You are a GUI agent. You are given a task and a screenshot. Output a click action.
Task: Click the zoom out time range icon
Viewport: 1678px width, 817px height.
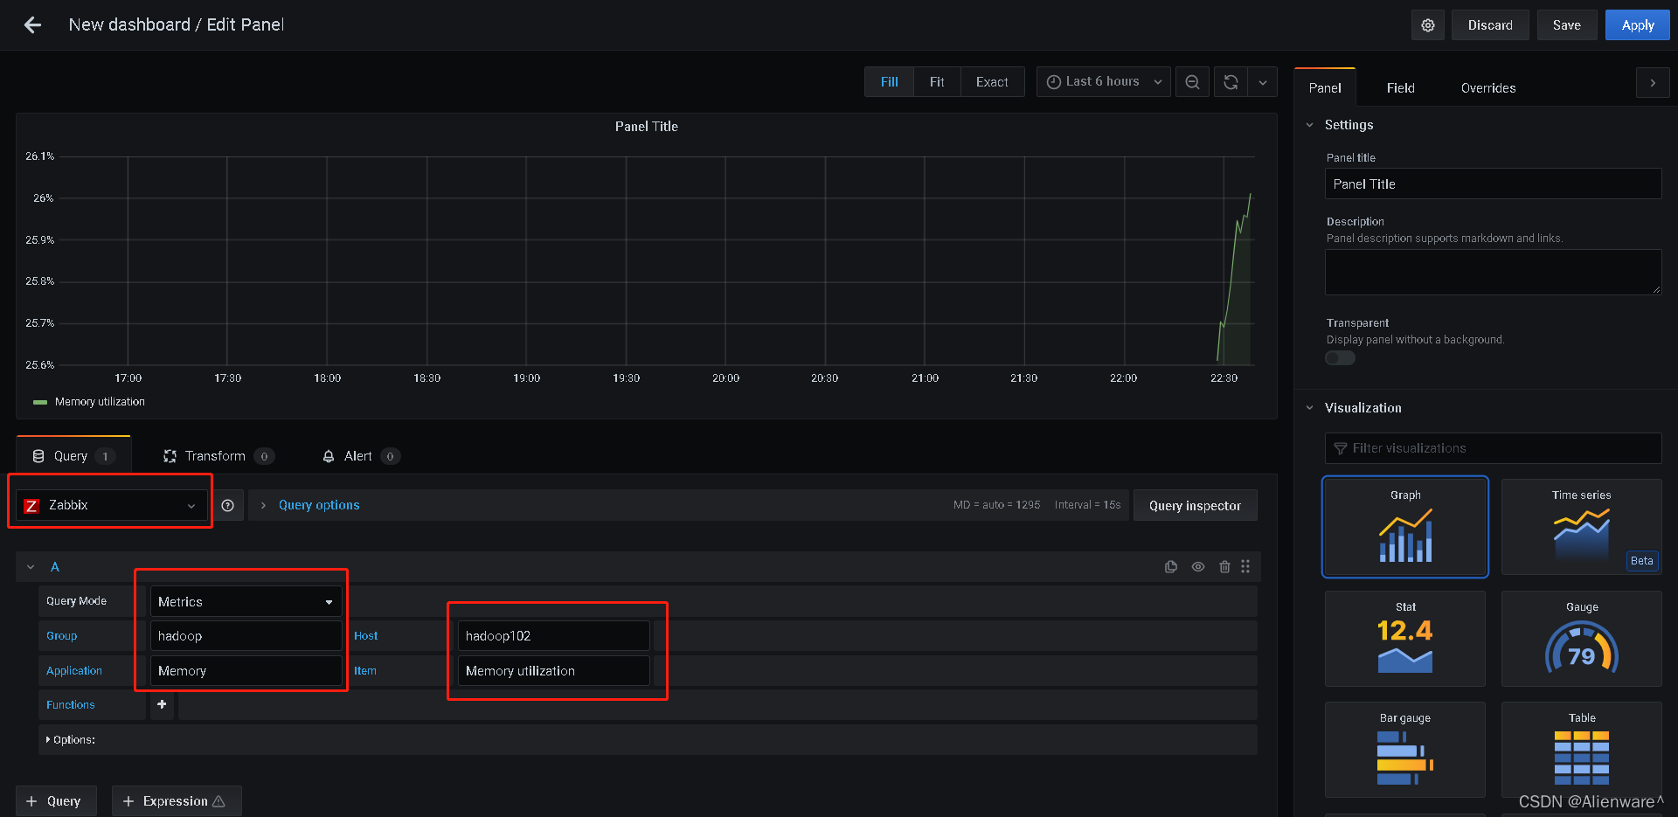1192,82
